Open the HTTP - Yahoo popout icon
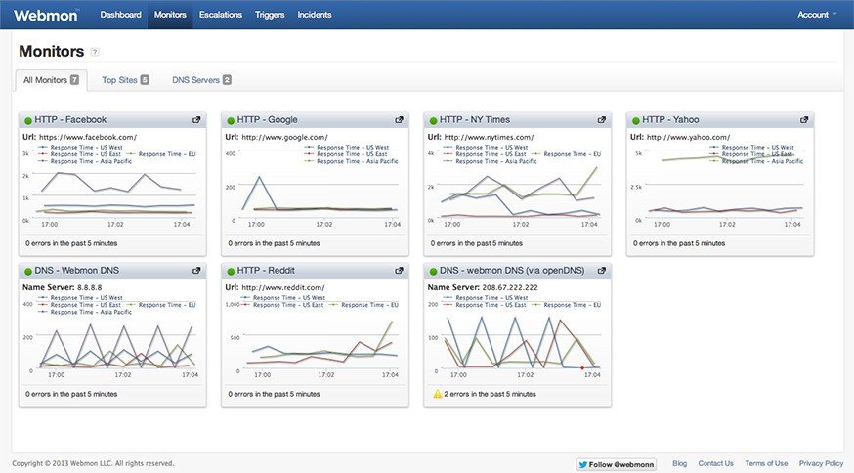The height and width of the screenshot is (473, 854). click(804, 120)
